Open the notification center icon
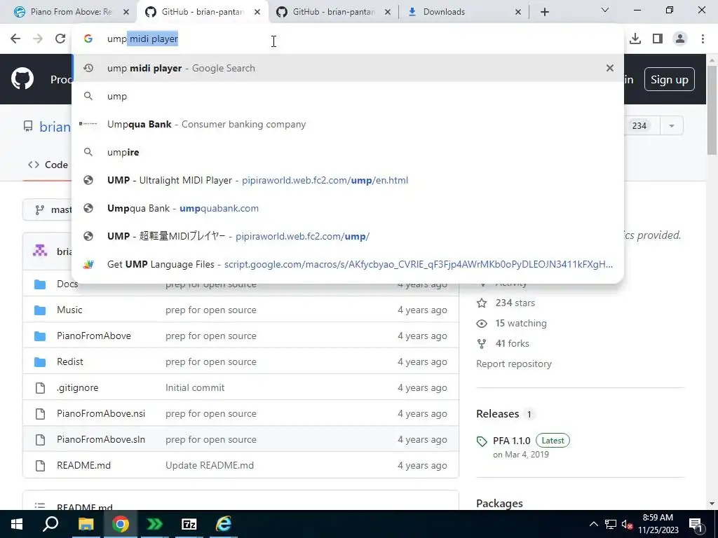 coord(696,525)
